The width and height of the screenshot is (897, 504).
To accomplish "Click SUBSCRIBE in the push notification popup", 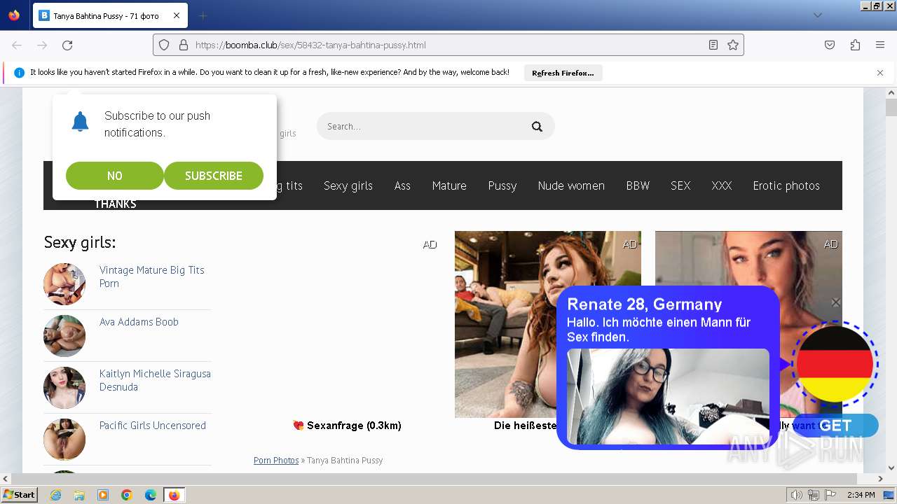I will [x=214, y=176].
